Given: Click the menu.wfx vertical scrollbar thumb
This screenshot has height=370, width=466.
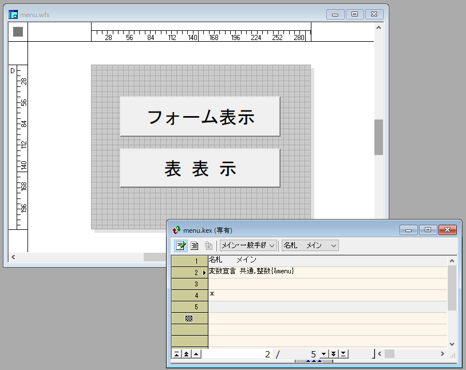Looking at the screenshot, I should [x=378, y=137].
